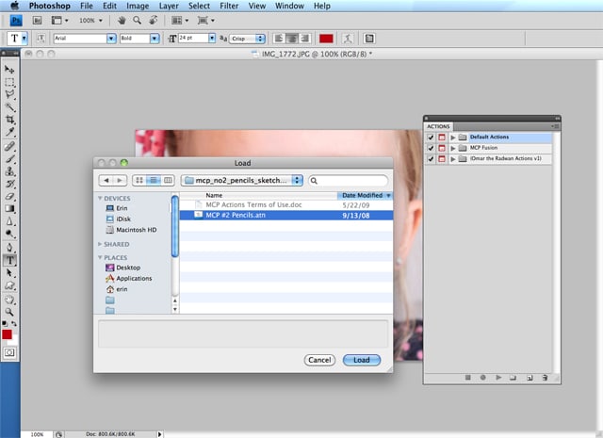This screenshot has width=603, height=438.
Task: Click the red text color swatch in options bar
Action: tap(326, 39)
